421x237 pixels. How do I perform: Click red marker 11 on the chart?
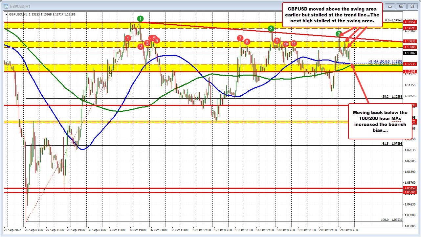coord(293,43)
